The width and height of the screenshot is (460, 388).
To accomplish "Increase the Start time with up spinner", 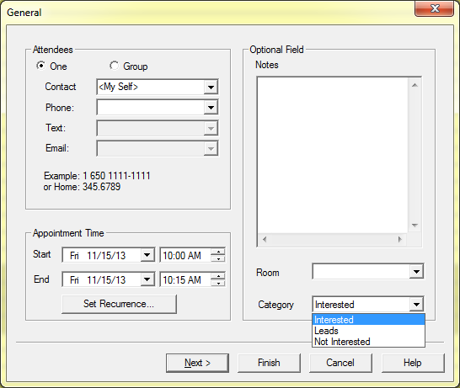I will pos(218,252).
